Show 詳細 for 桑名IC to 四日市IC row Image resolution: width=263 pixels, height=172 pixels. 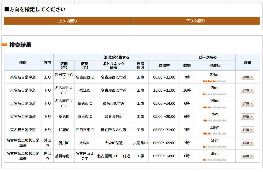pos(247,116)
